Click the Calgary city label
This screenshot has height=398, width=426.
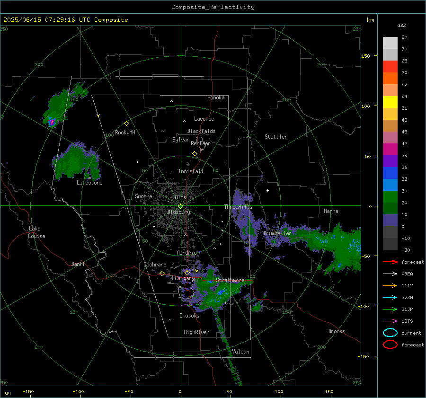point(185,278)
